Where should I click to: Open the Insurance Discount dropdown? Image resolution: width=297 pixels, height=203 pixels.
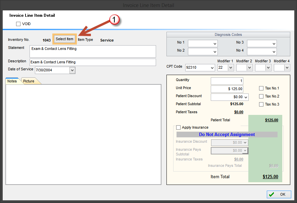coord(245,143)
